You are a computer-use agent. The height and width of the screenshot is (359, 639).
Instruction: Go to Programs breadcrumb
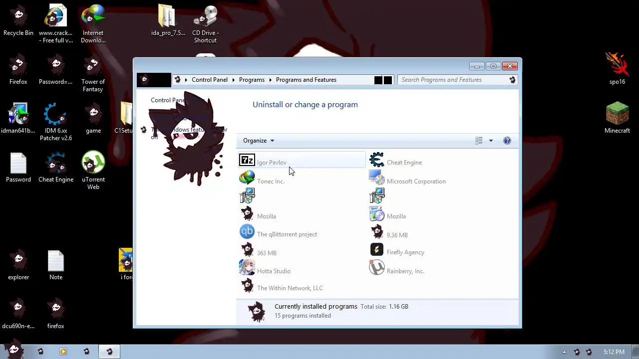point(252,80)
